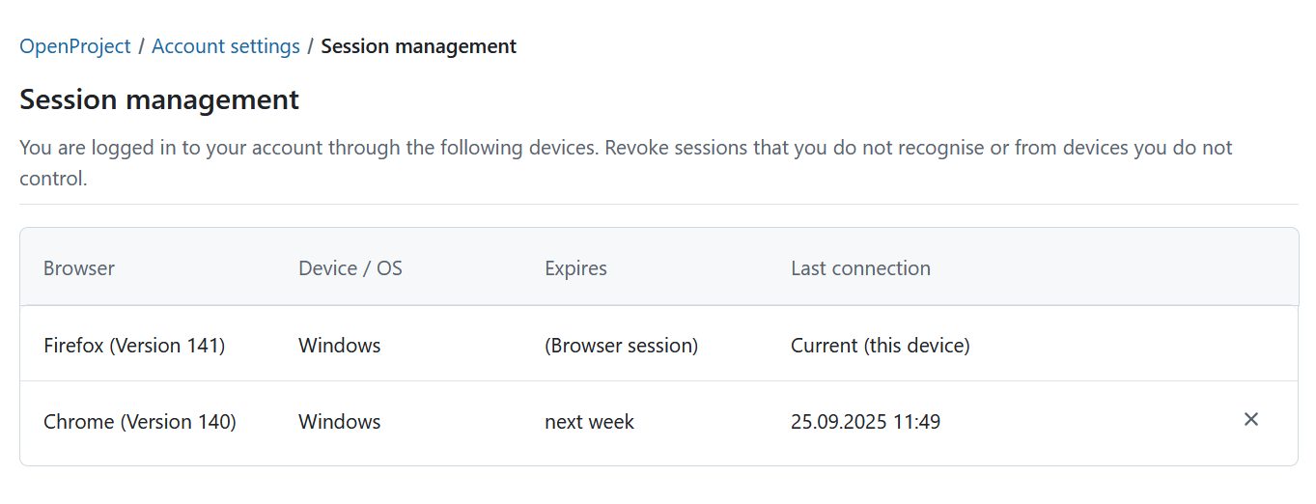Screen dimensions: 1316x504
Task: Open the OpenProject breadcrumb link
Action: 75,46
